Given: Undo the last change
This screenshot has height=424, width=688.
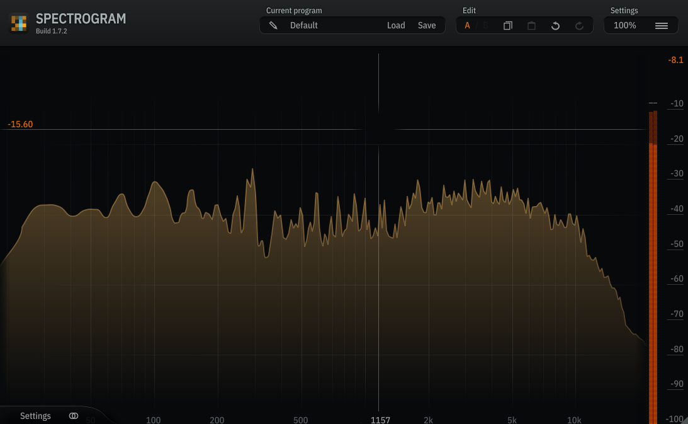Looking at the screenshot, I should point(555,26).
